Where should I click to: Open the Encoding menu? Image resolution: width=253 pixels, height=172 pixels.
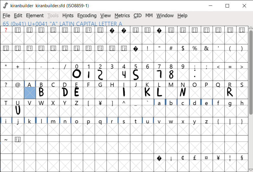pos(87,16)
